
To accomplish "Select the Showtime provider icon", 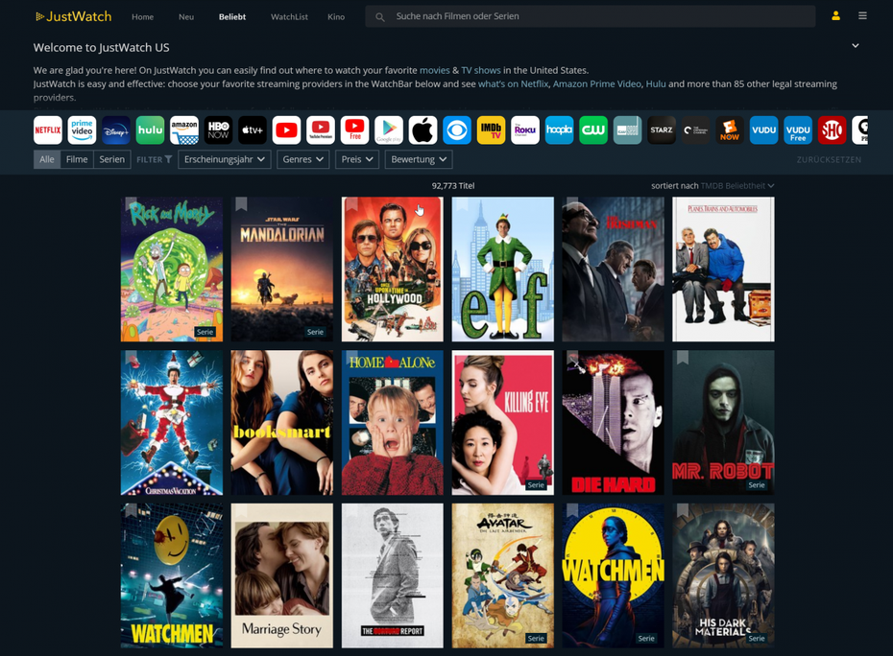I will point(833,130).
